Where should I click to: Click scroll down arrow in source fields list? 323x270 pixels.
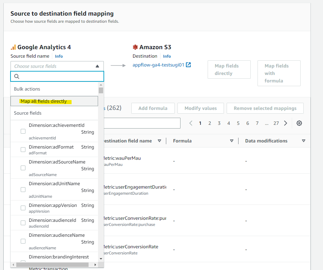point(101,259)
